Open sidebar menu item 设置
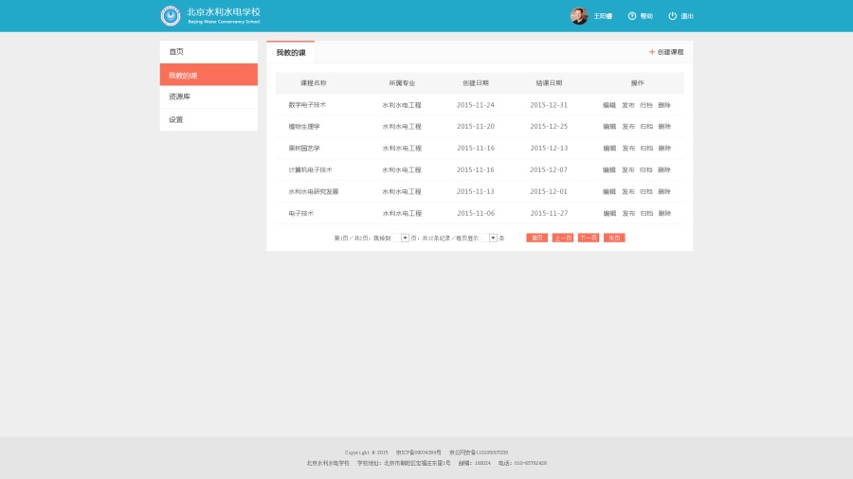Screen dimensions: 853x479 [x=209, y=119]
